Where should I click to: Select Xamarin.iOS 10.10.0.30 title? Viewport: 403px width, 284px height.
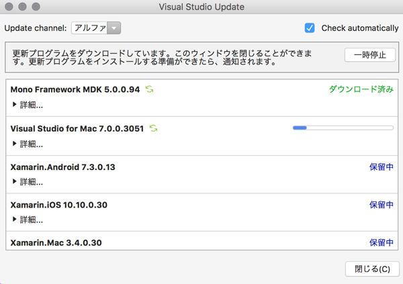coord(59,205)
